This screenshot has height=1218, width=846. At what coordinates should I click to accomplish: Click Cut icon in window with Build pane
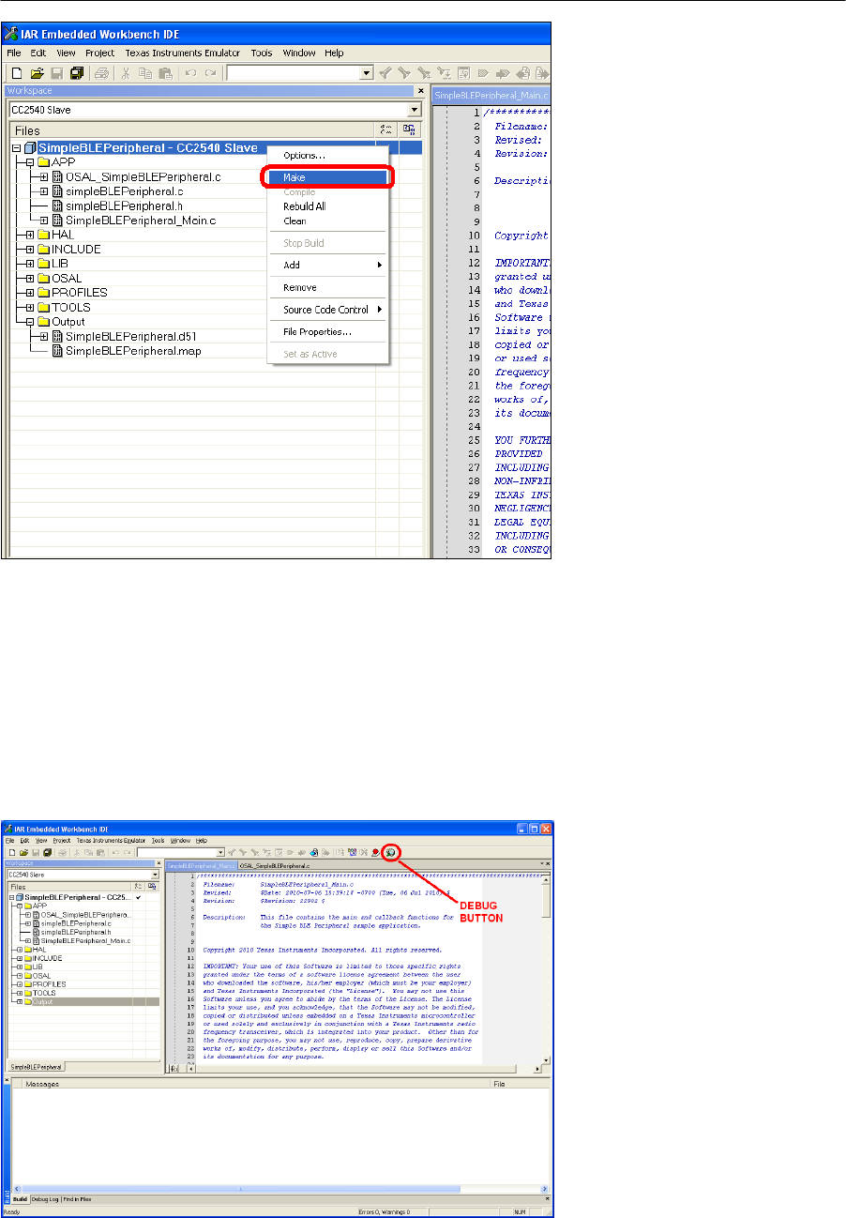click(x=78, y=852)
